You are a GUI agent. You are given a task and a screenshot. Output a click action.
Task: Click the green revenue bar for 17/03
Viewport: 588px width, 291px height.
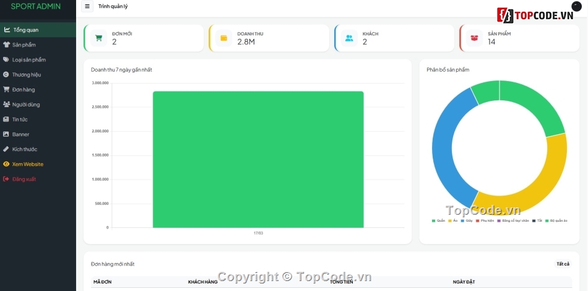tap(258, 159)
